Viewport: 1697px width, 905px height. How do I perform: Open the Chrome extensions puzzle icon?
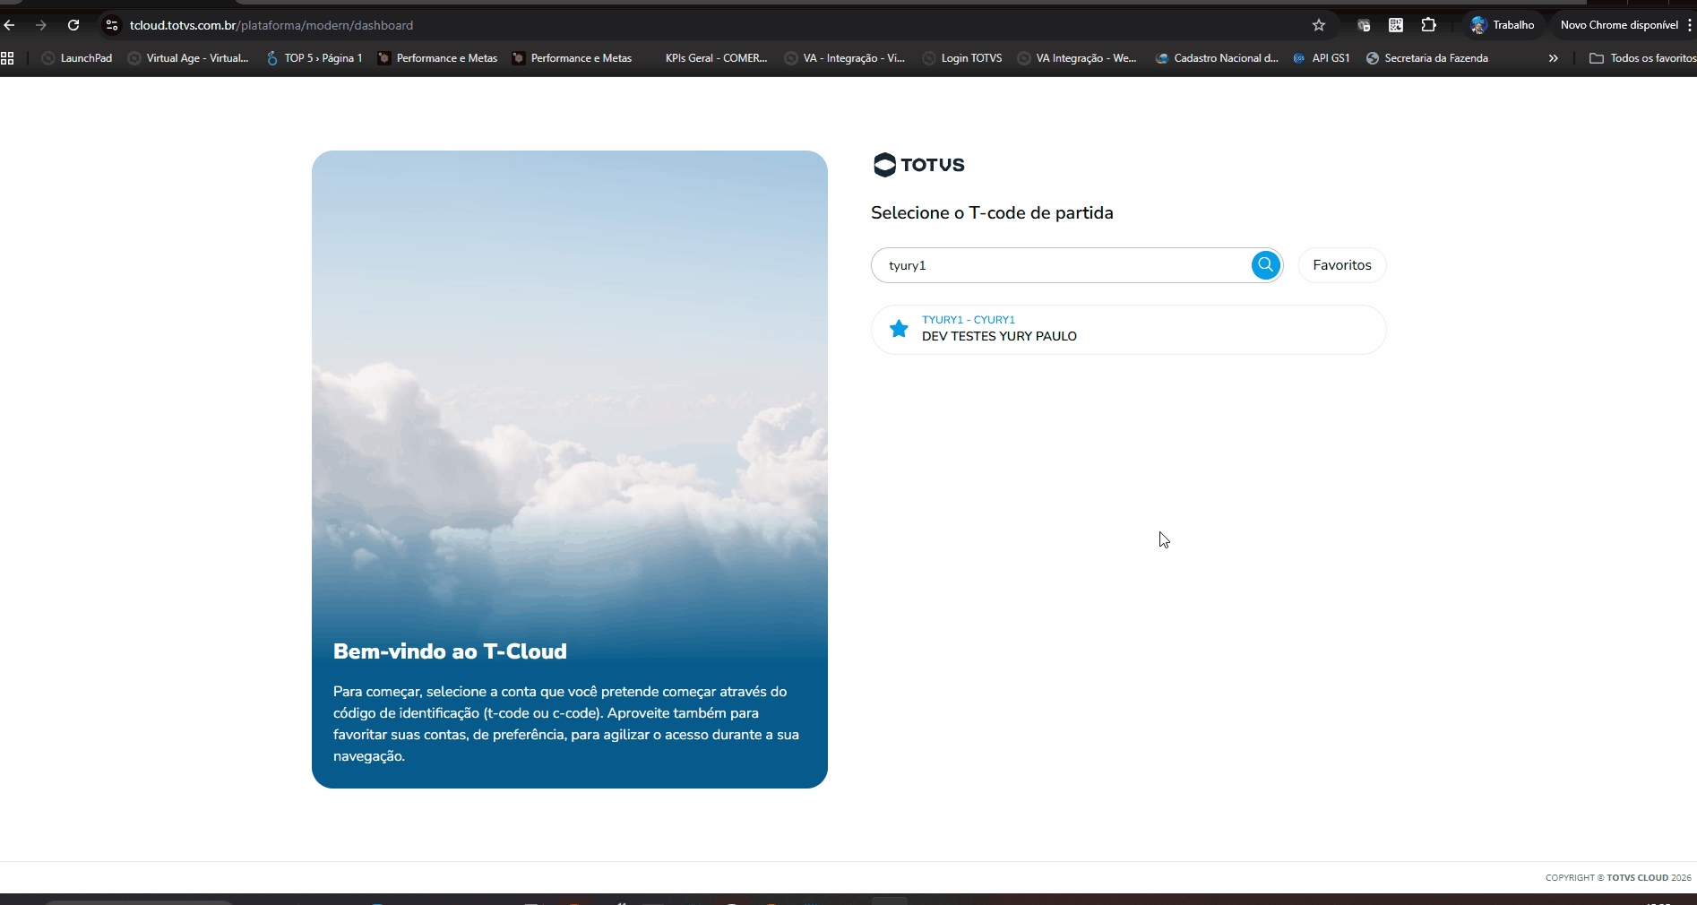point(1429,25)
